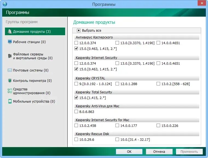This screenshot has width=208, height=158.
Task: Uncheck Kaspersky Total Security 15.0.[1.415, 2.*]
Action: [76, 98]
